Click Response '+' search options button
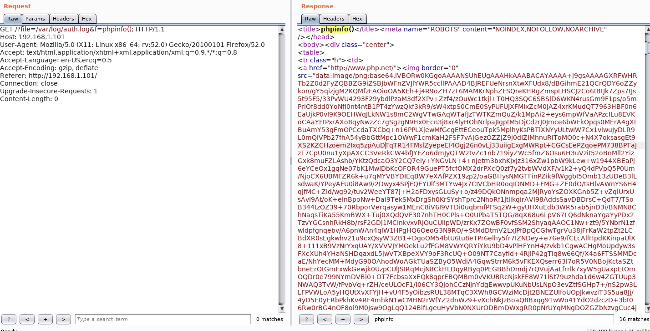Image resolution: width=650 pixels, height=331 pixels. (x=343, y=319)
